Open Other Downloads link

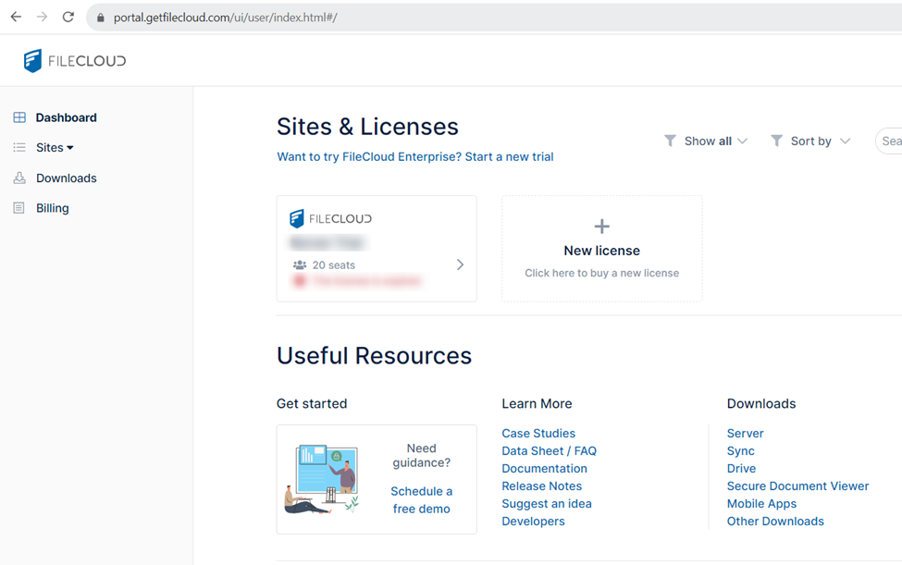click(x=775, y=522)
